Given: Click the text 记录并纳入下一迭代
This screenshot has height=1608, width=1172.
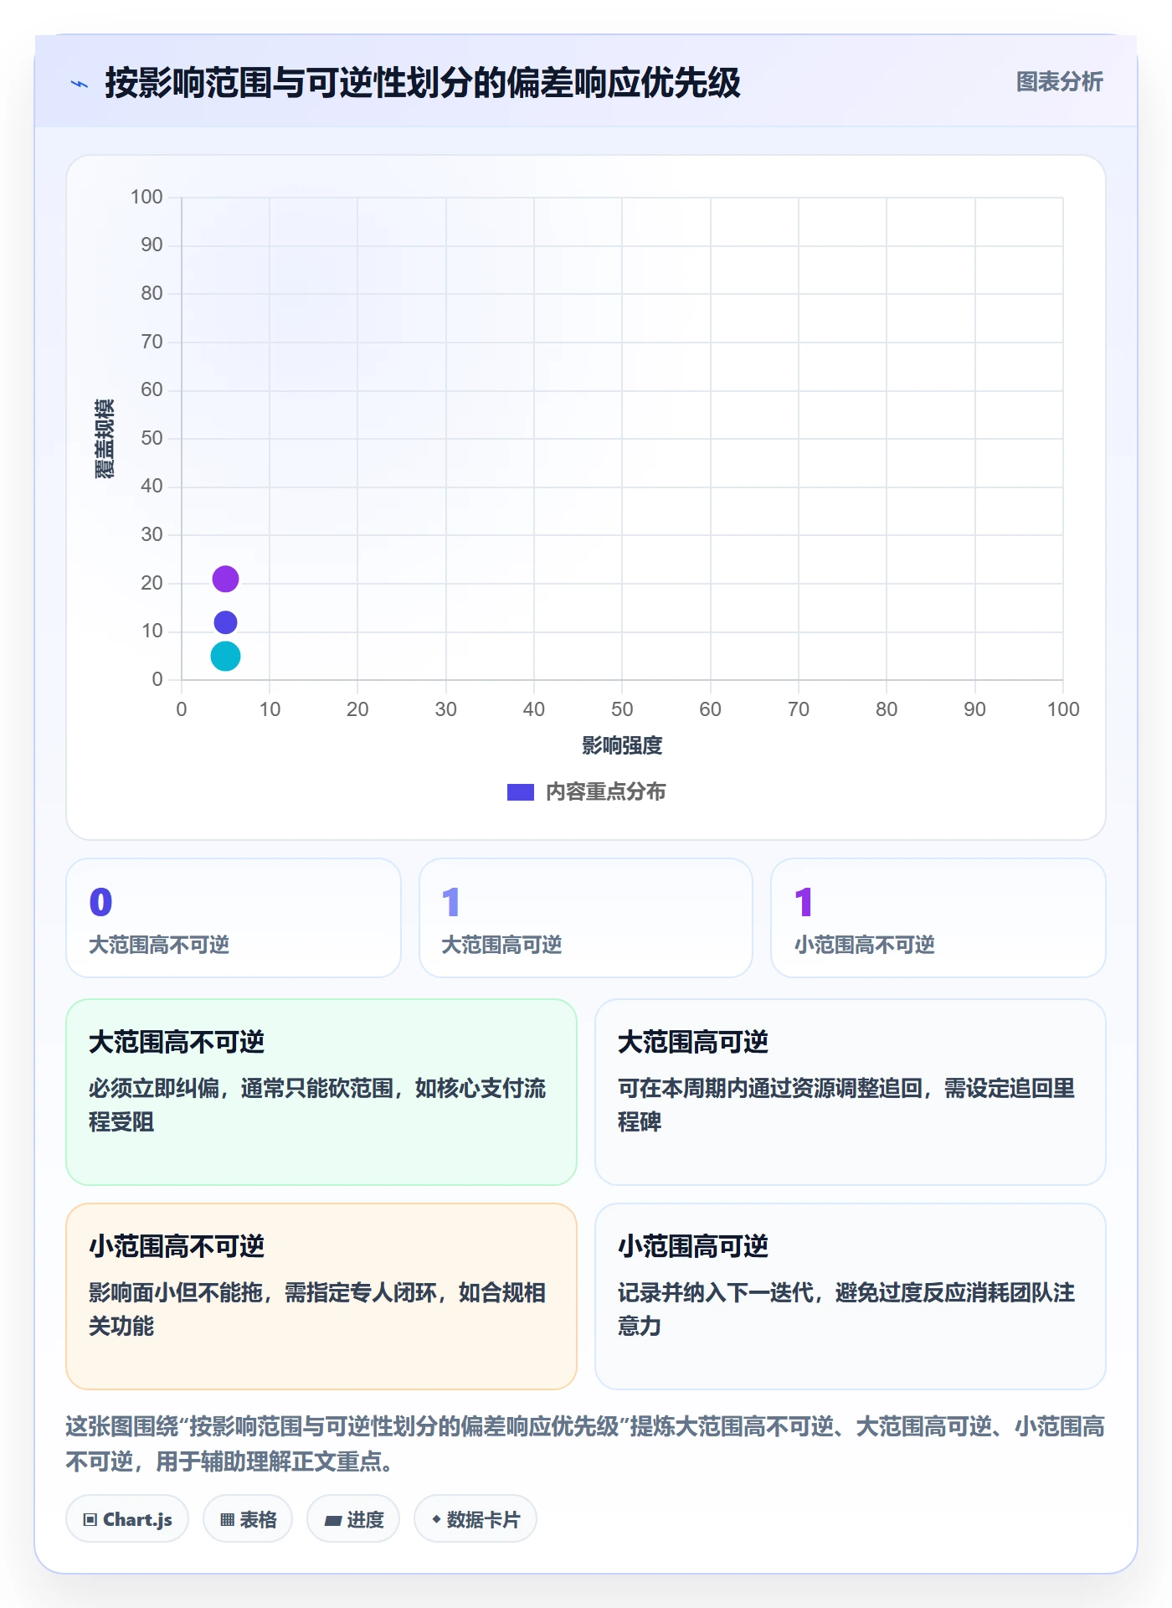Looking at the screenshot, I should (716, 1292).
